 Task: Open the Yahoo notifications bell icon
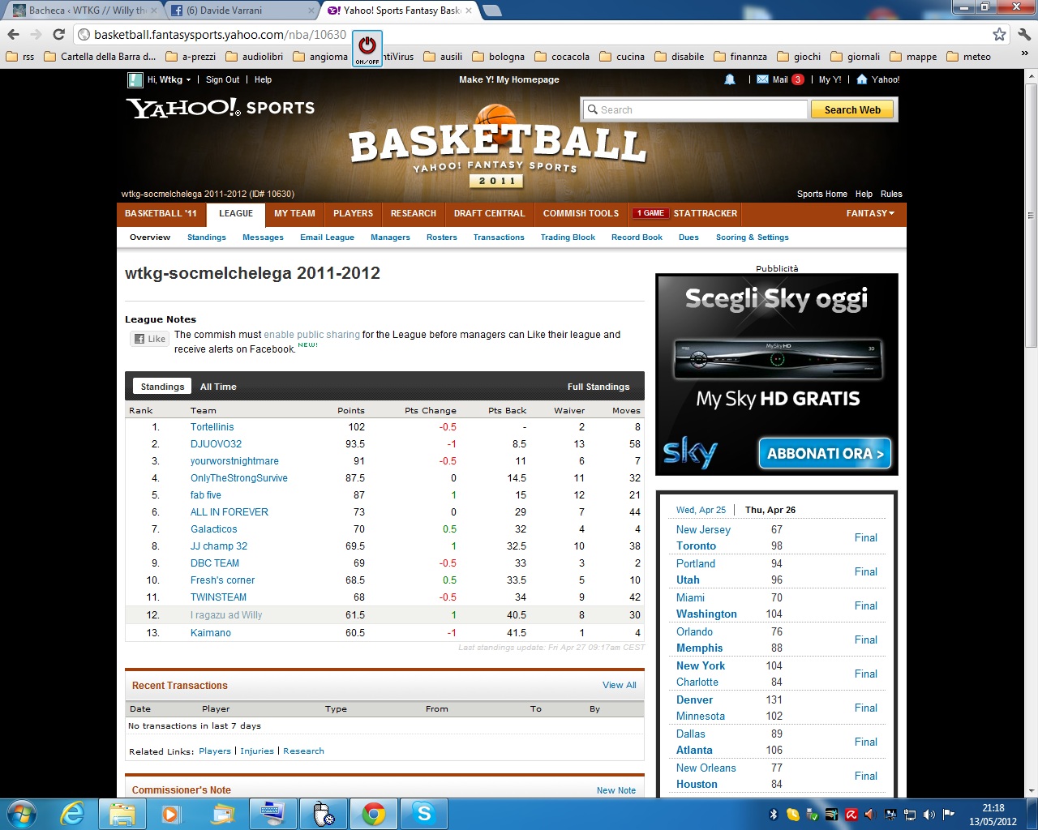[x=730, y=79]
